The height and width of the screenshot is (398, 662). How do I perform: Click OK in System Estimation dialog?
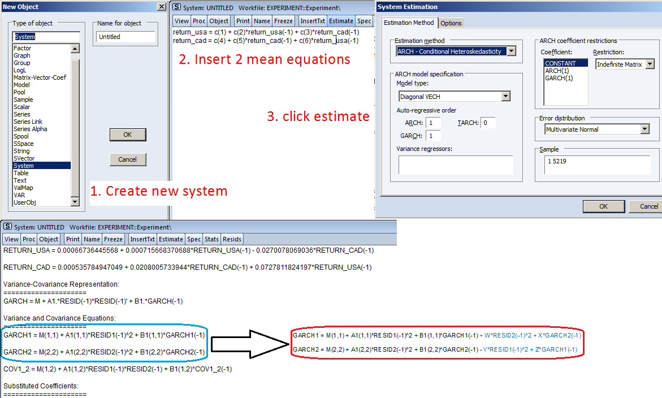(x=603, y=206)
